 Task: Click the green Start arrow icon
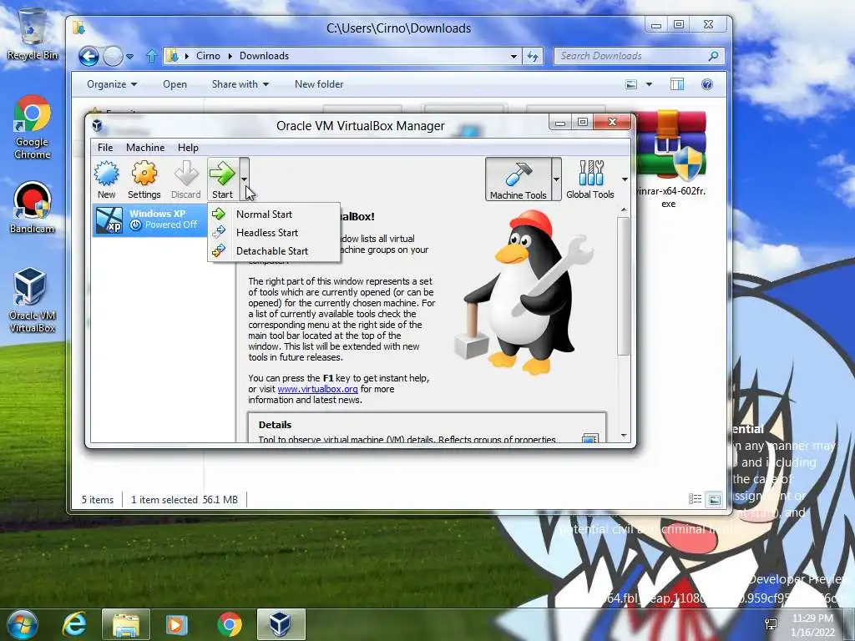(222, 174)
